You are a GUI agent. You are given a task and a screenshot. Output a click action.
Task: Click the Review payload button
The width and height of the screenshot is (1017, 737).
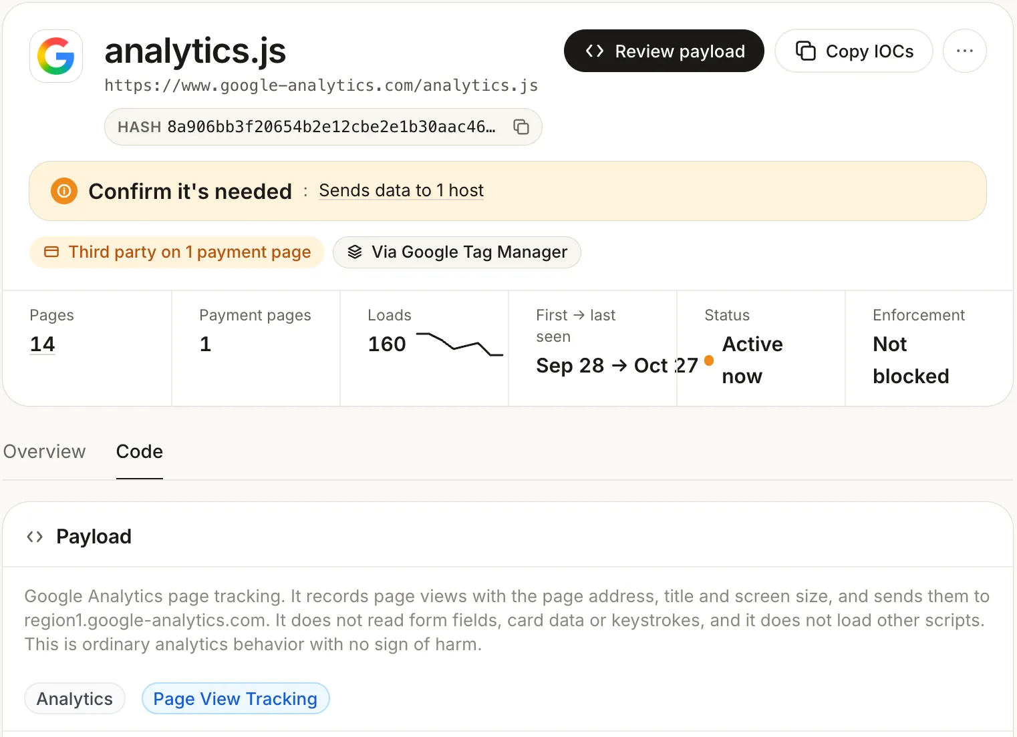point(664,51)
